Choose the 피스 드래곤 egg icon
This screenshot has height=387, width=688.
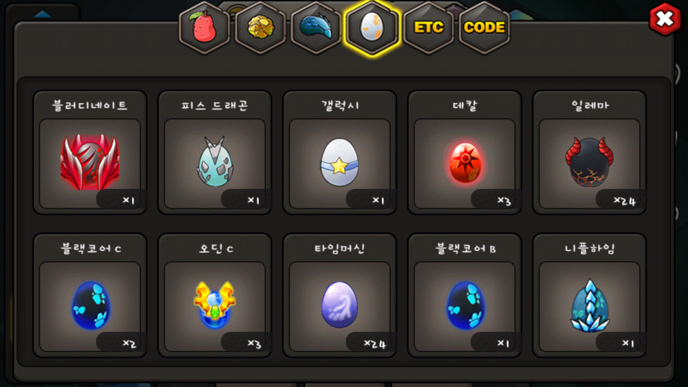coord(215,162)
